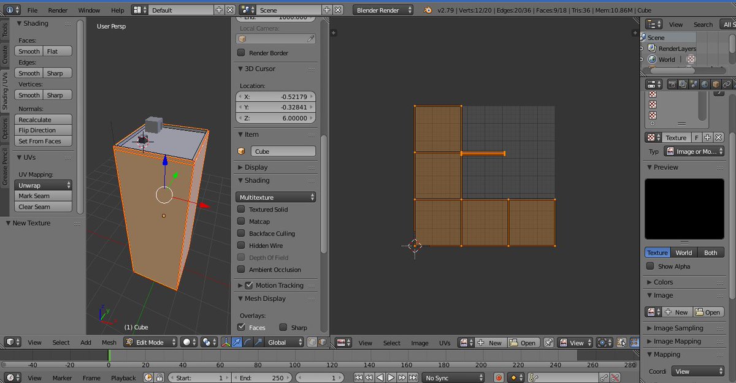736x383 pixels.
Task: Switch to the Shading / UVs tab
Action: (x=5, y=91)
